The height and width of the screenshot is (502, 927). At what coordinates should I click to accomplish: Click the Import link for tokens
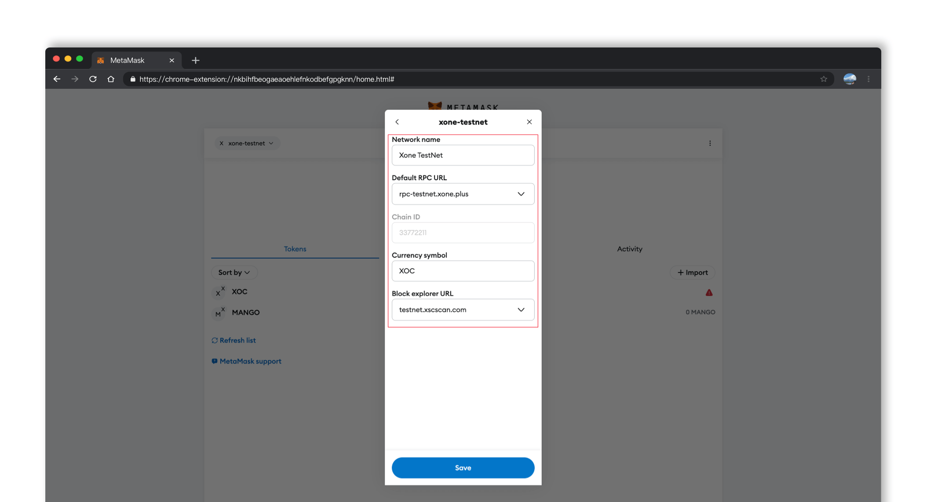(692, 272)
